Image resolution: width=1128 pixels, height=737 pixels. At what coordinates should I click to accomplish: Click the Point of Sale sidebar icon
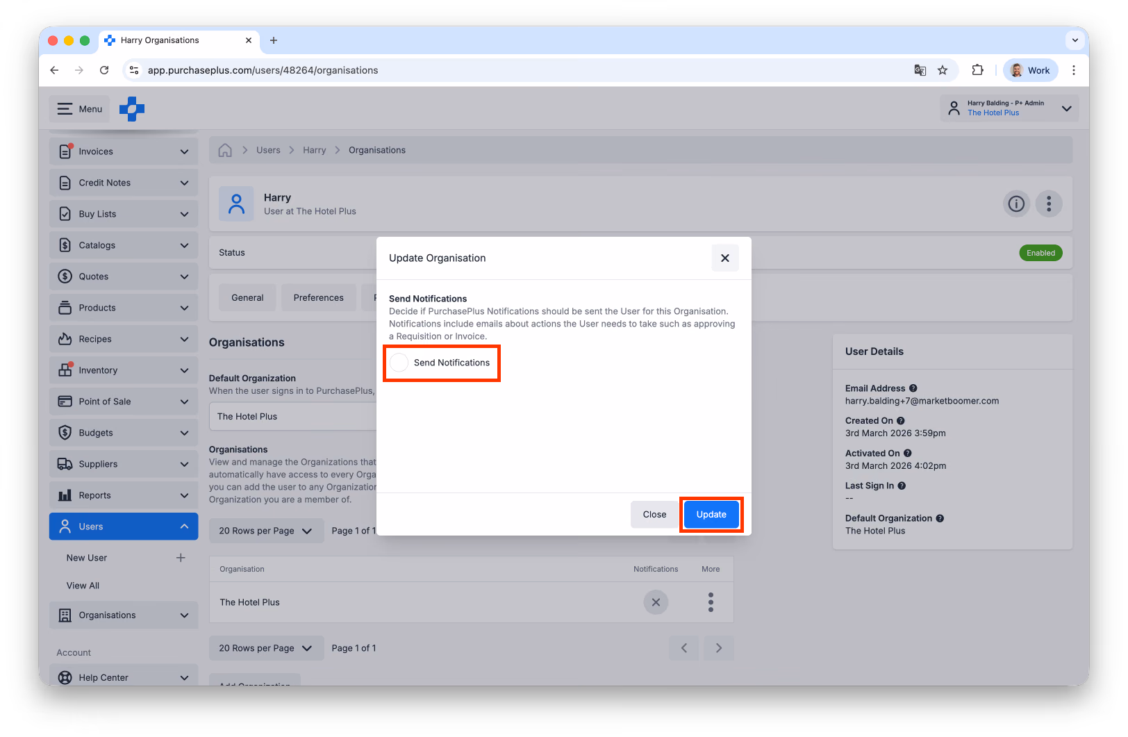point(65,401)
